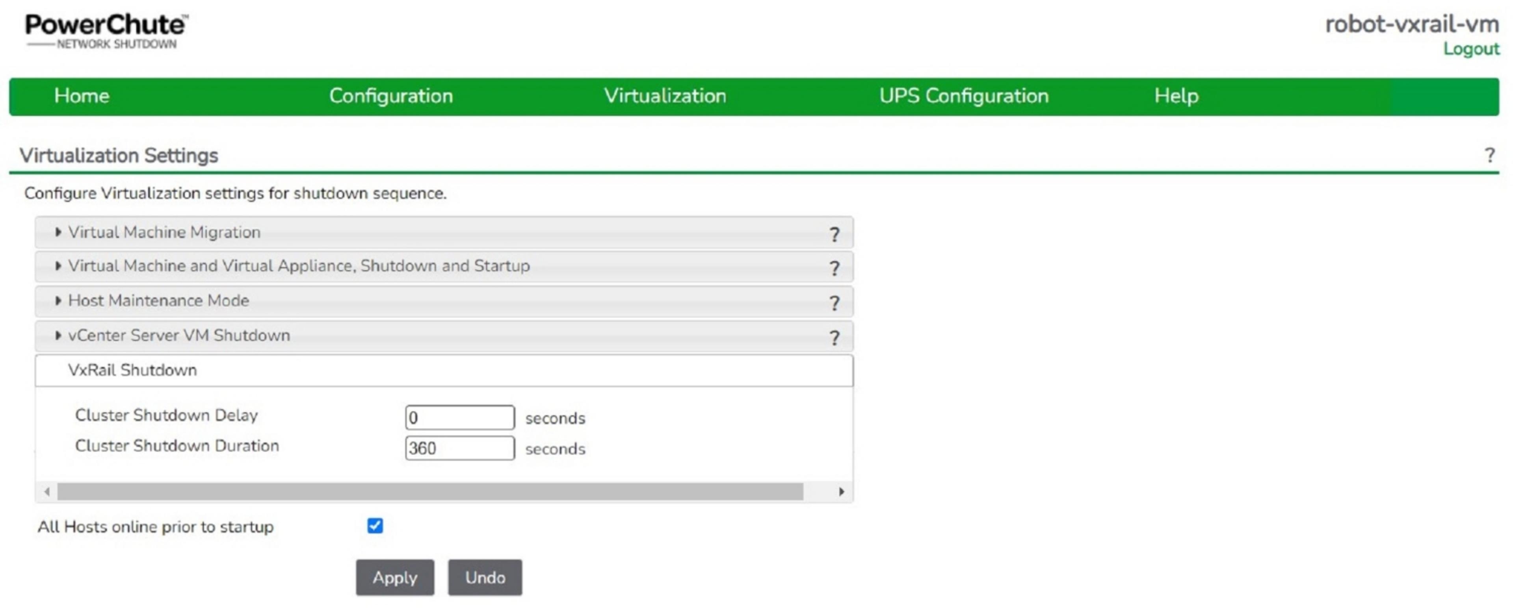This screenshot has width=1513, height=608.
Task: Click the horizontal scrollbar thumb
Action: (430, 492)
